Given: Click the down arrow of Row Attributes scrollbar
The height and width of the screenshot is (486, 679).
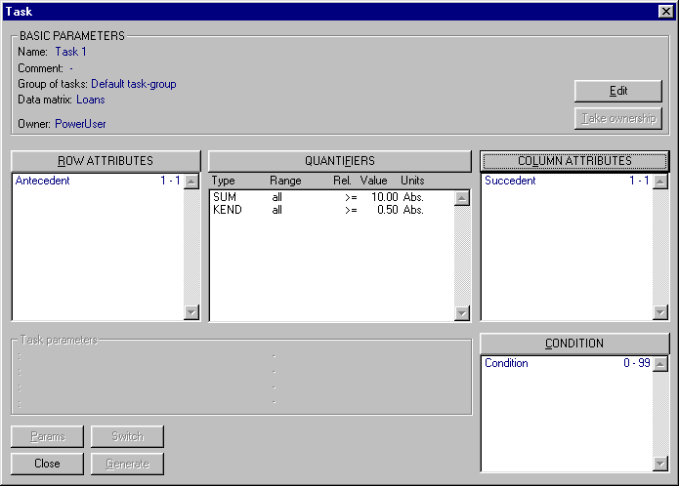Looking at the screenshot, I should click(x=191, y=311).
